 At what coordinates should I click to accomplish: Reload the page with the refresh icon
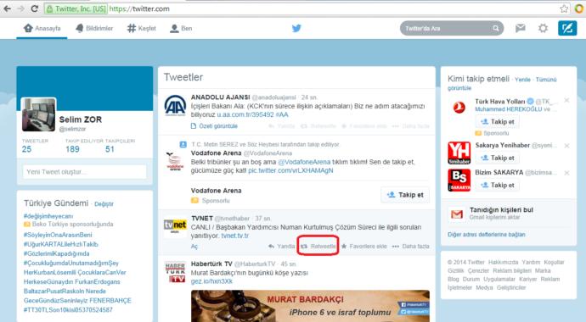(x=34, y=8)
